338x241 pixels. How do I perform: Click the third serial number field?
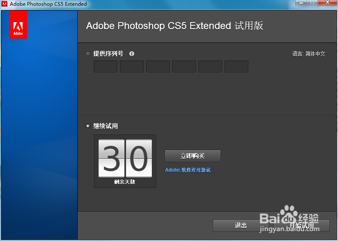(158, 66)
